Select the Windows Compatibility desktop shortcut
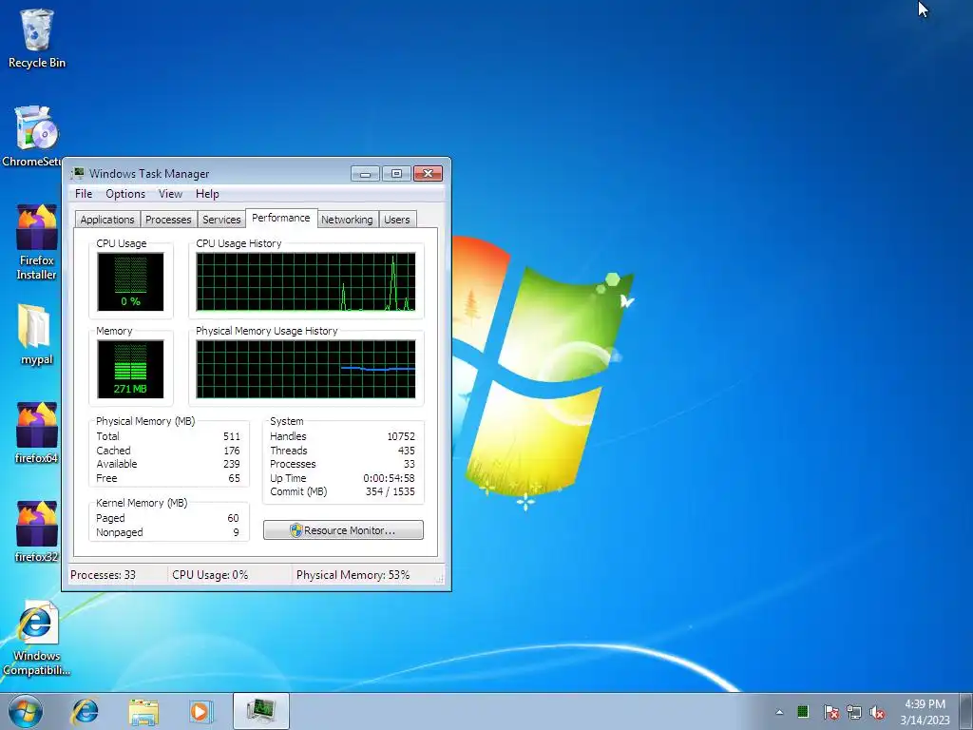Image resolution: width=973 pixels, height=730 pixels. point(37,638)
